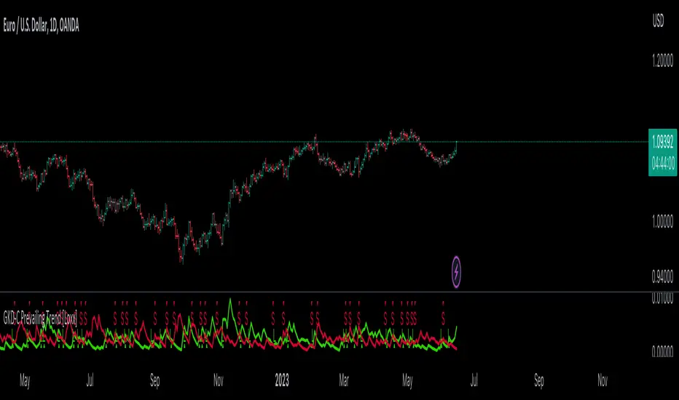Image resolution: width=679 pixels, height=400 pixels.
Task: Click the current price label 1.09392
Action: [x=662, y=141]
